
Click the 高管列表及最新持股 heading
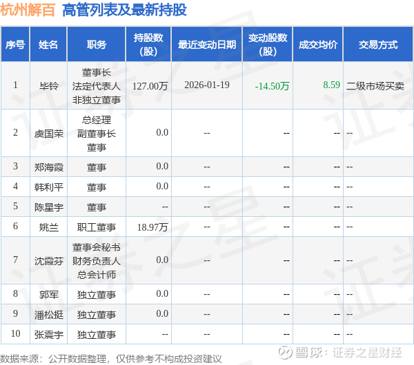tap(124, 10)
